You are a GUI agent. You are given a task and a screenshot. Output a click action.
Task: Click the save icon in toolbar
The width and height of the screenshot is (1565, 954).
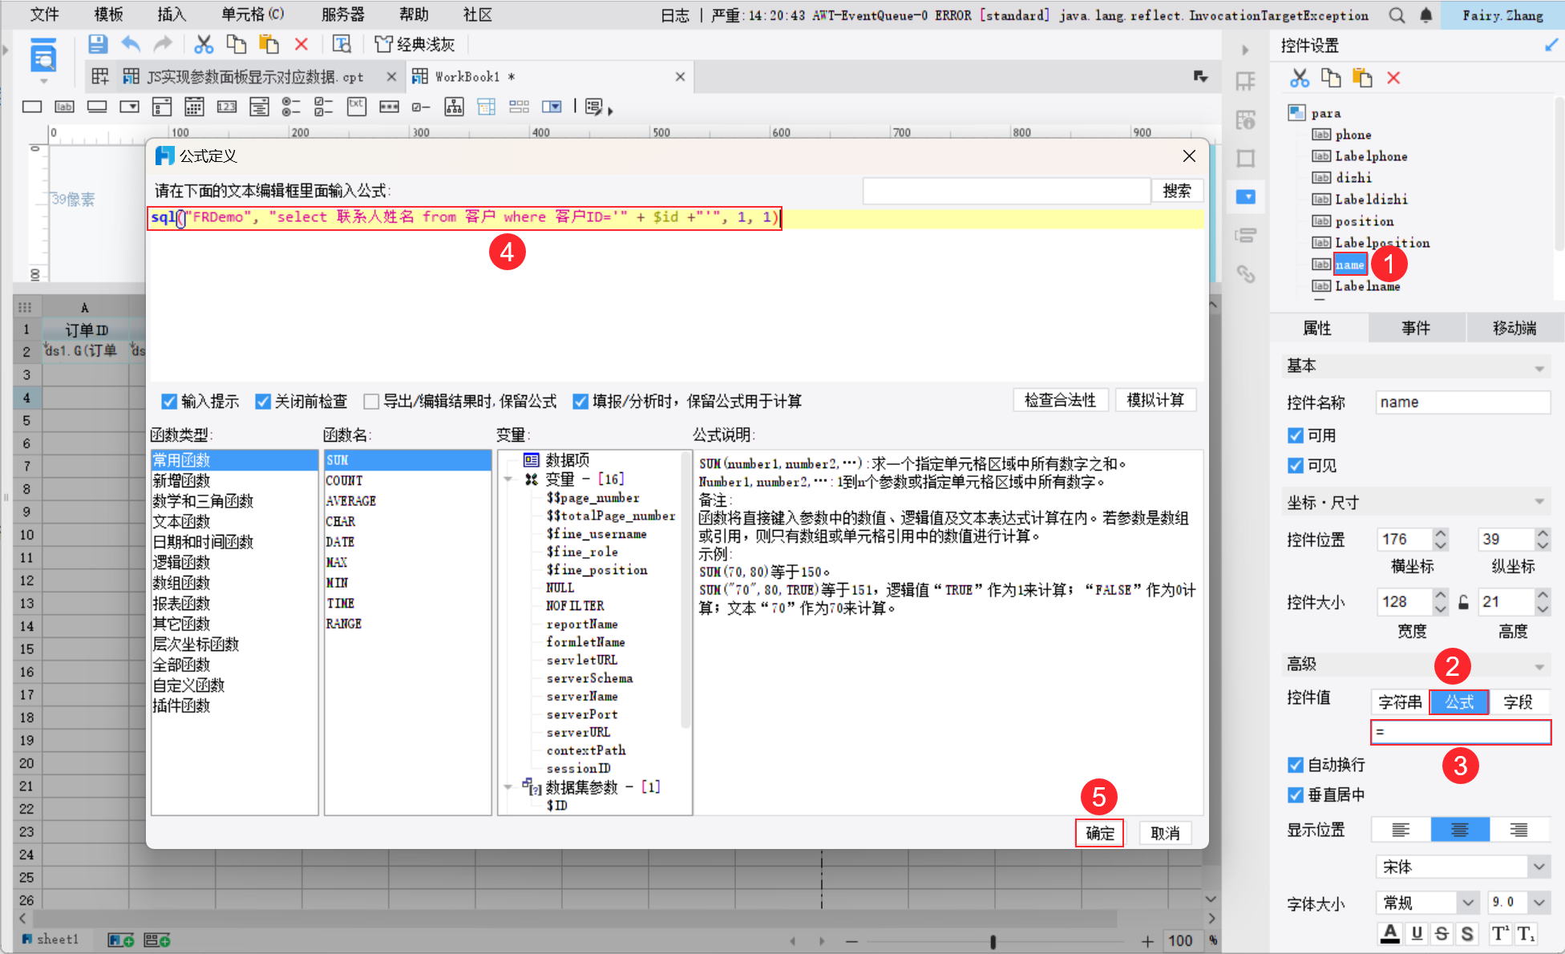pyautogui.click(x=97, y=45)
